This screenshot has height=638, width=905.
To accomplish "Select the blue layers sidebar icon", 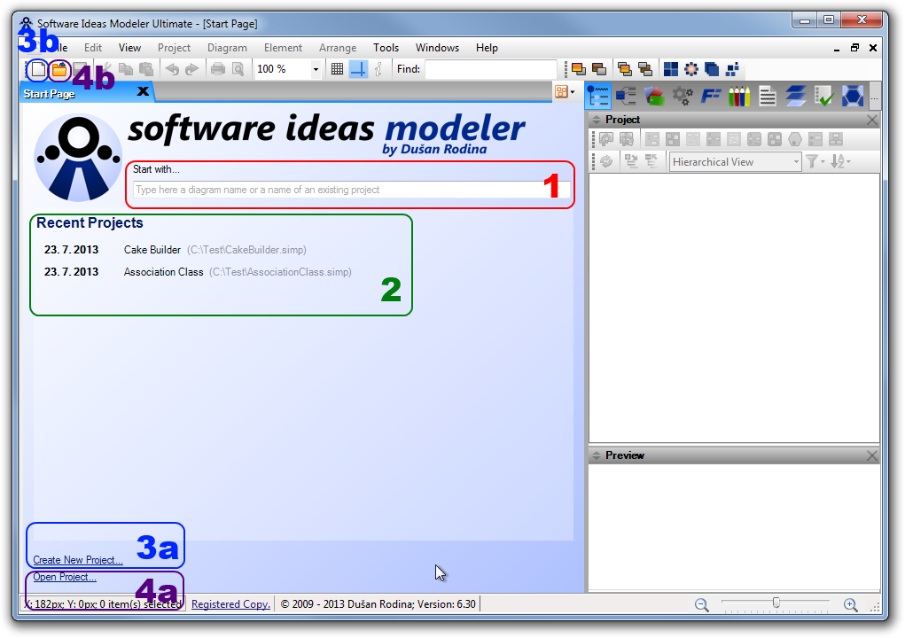I will (x=795, y=96).
